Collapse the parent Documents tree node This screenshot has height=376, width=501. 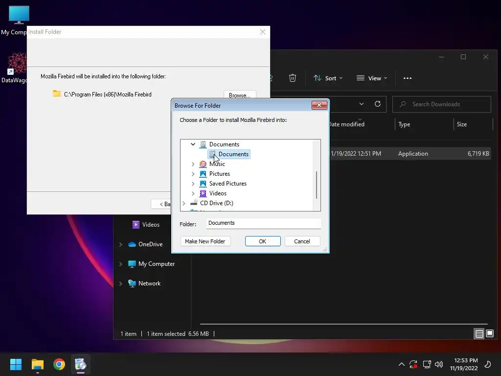(x=193, y=144)
